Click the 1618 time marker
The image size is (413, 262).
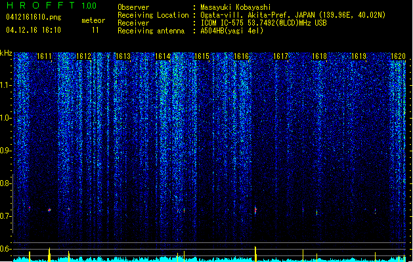(x=319, y=56)
